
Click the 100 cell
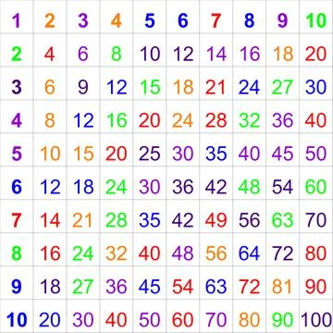point(316,320)
